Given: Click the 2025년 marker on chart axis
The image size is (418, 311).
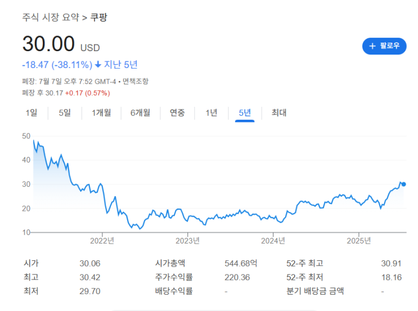Looking at the screenshot, I should 359,241.
